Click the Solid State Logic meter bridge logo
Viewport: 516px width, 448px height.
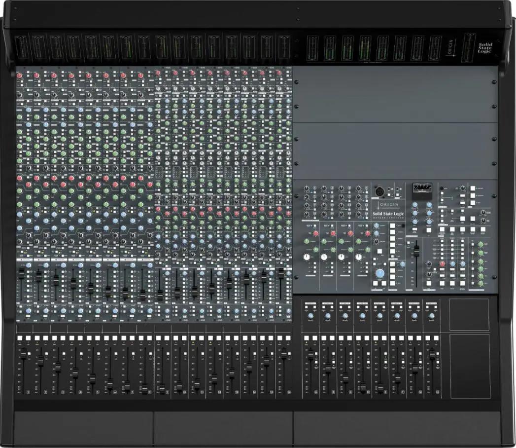485,47
